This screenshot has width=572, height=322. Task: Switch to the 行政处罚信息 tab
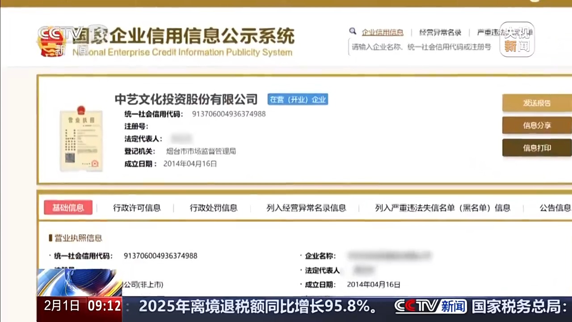coord(214,208)
